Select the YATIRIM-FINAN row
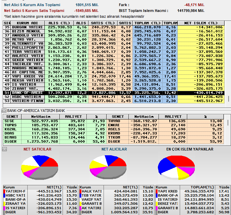Screen dimensions: 231x215 coord(113,101)
